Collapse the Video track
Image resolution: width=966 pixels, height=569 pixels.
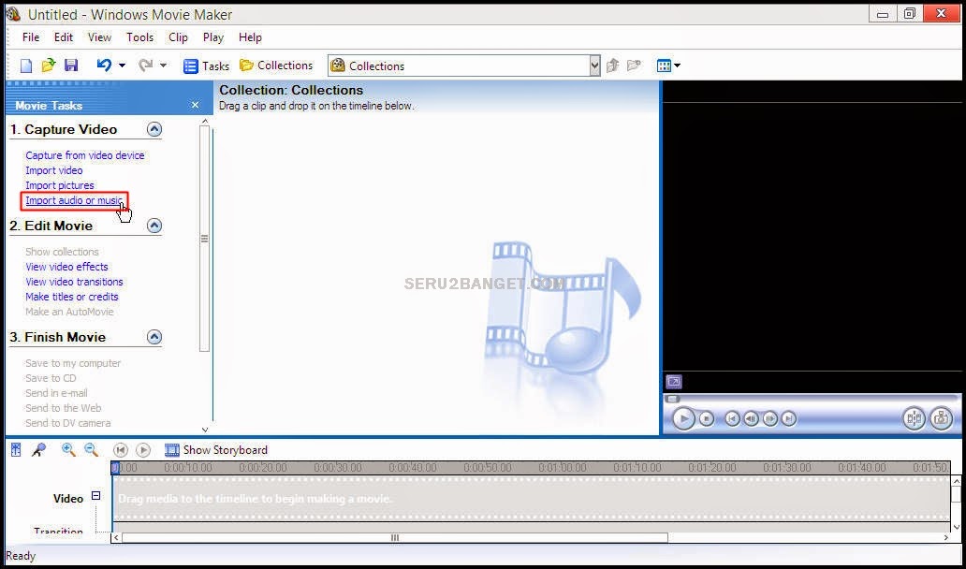point(95,496)
